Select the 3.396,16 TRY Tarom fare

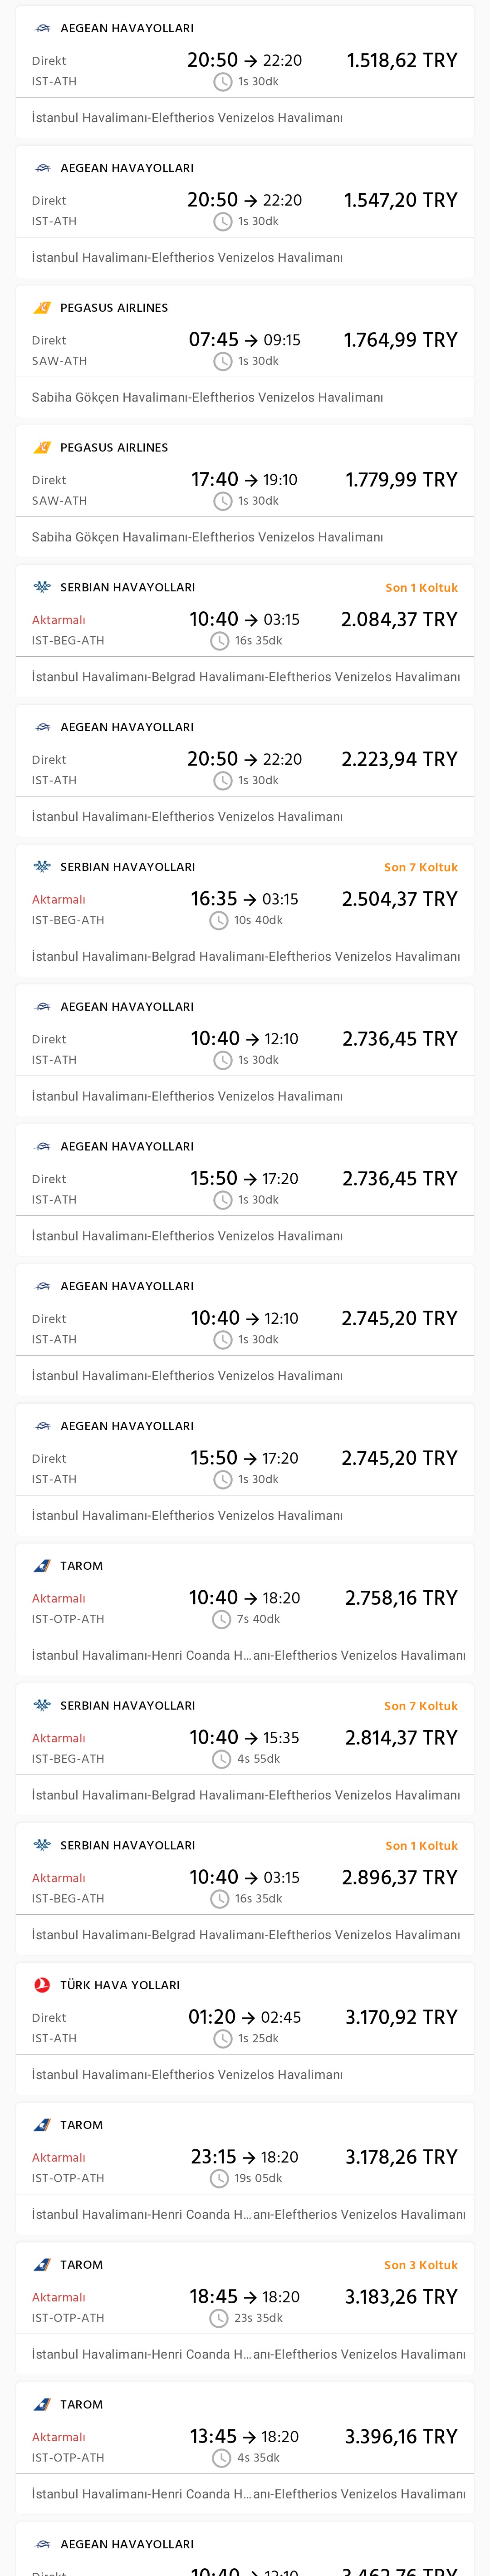[401, 2437]
